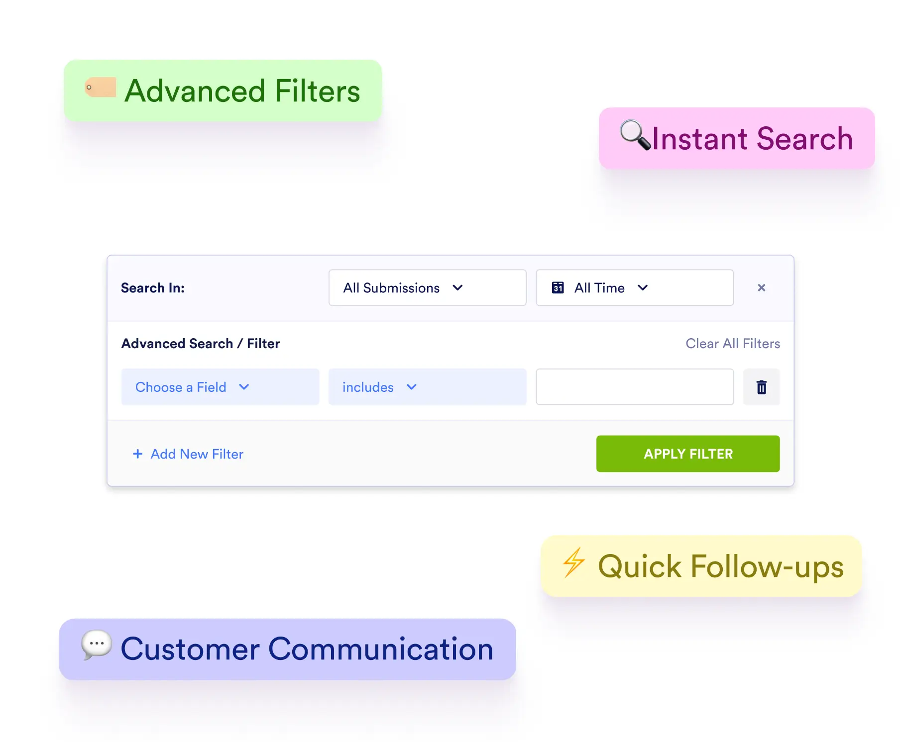Focus the filter value text field

[635, 387]
